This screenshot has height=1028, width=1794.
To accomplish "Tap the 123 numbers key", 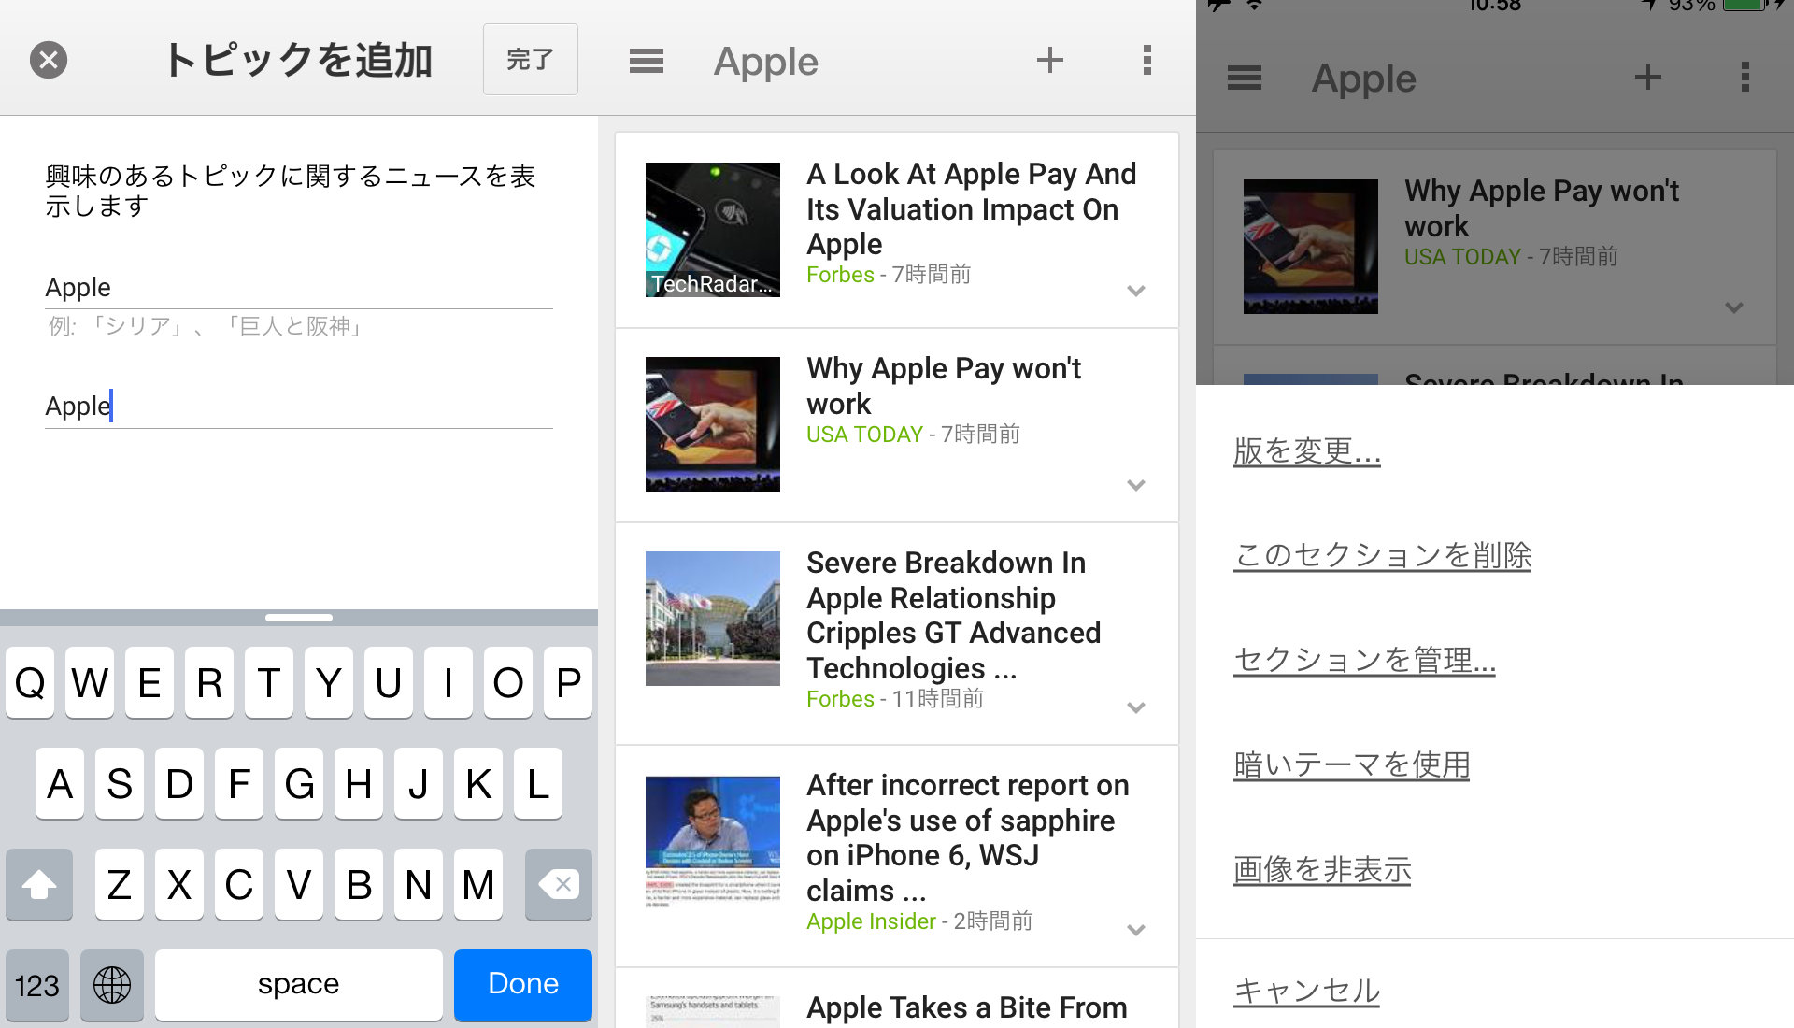I will (37, 985).
